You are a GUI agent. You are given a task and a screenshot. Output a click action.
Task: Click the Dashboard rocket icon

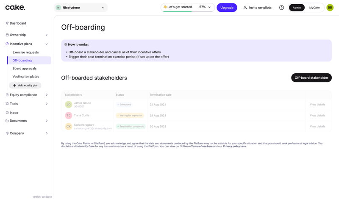pyautogui.click(x=7, y=23)
